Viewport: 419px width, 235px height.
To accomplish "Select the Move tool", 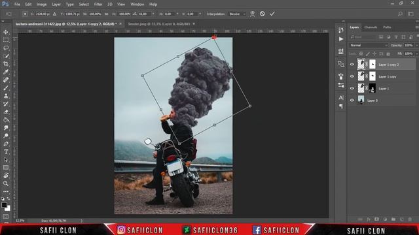I will [6, 32].
